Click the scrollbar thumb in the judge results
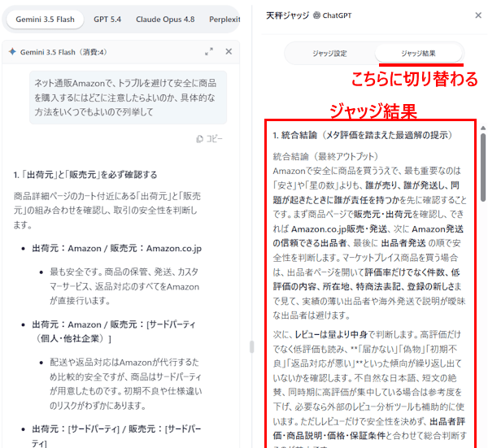This screenshot has width=488, height=448. pyautogui.click(x=483, y=167)
